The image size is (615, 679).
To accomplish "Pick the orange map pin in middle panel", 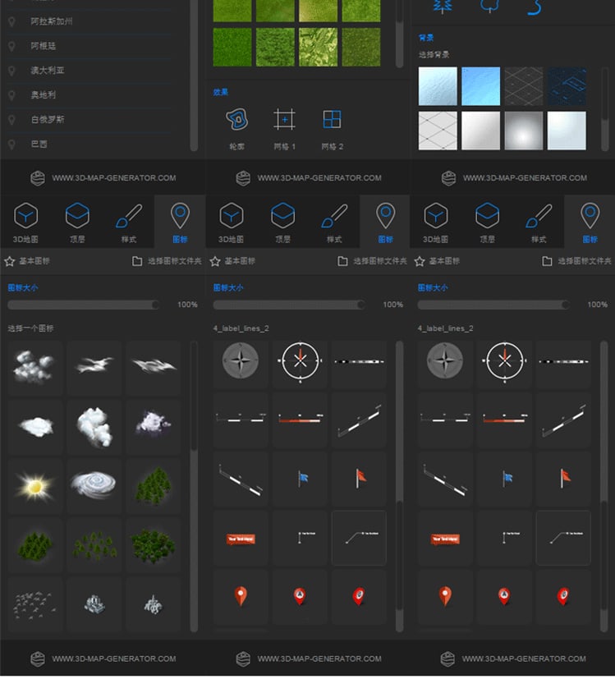I will (241, 596).
